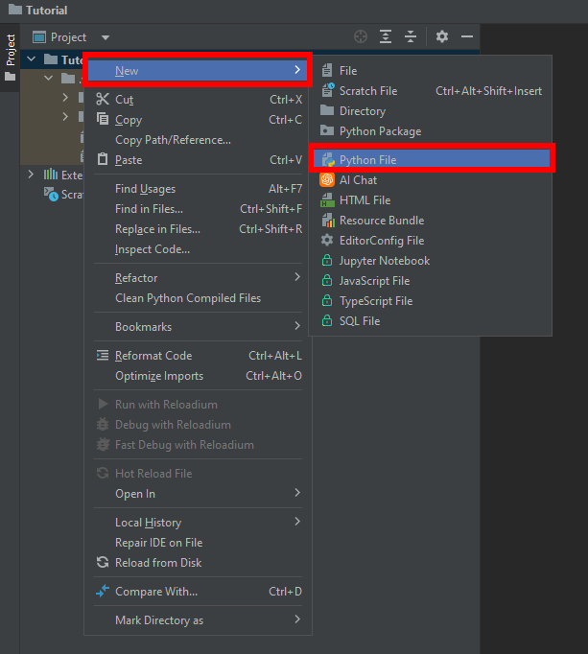The image size is (588, 654).
Task: Click the orange AI Chat icon
Action: pos(327,179)
